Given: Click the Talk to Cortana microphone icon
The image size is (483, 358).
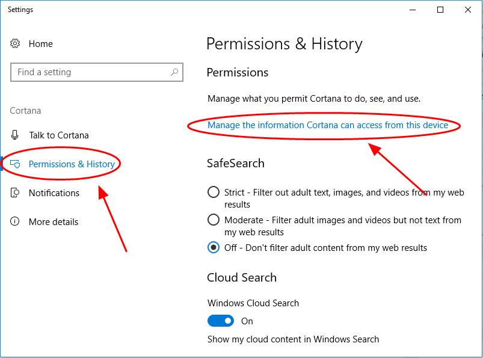Looking at the screenshot, I should tap(14, 135).
